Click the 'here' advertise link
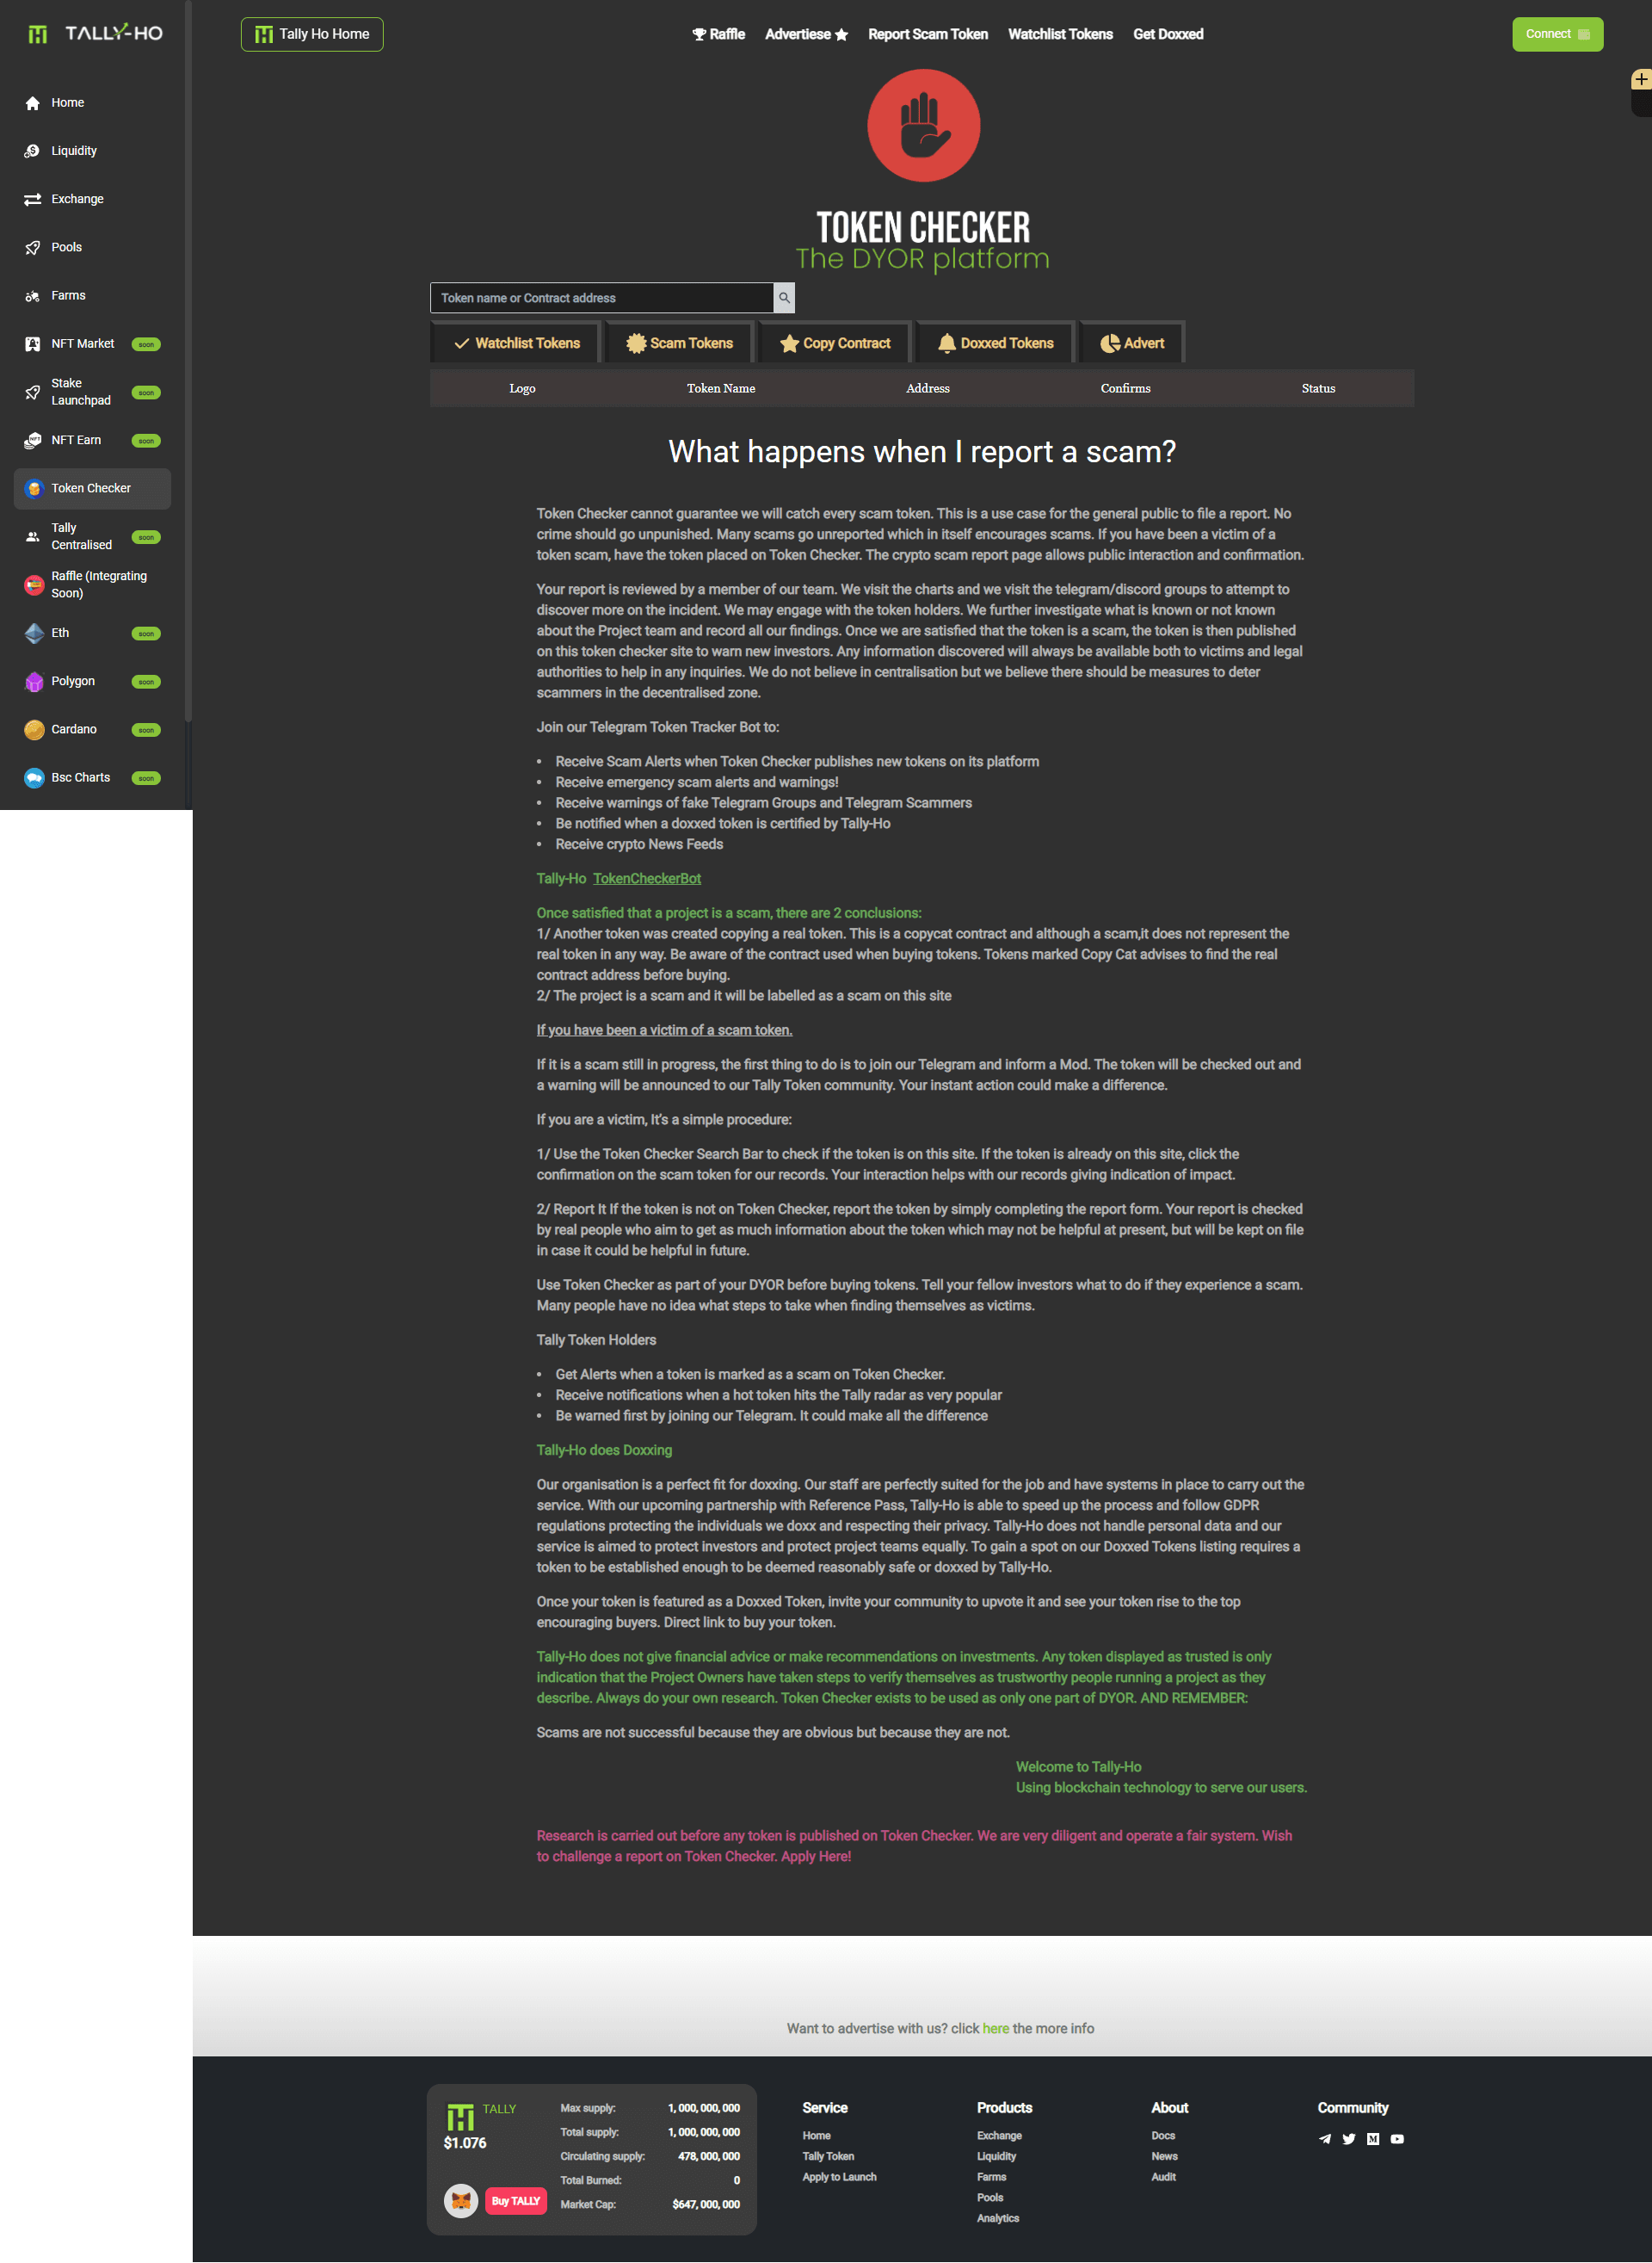 [x=995, y=2028]
